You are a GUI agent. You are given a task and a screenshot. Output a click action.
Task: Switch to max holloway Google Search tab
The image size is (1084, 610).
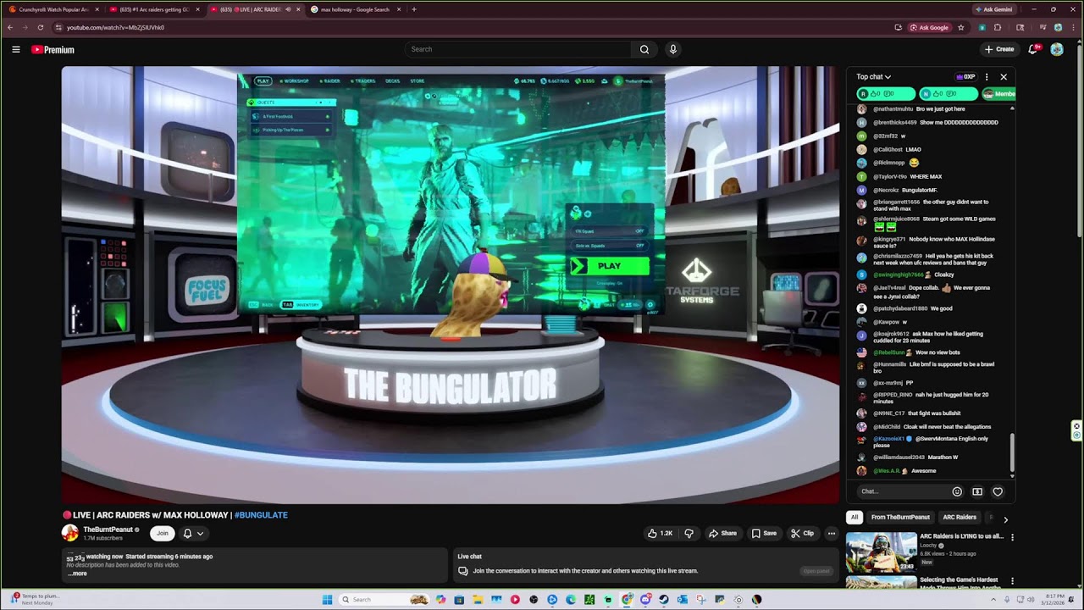[x=354, y=9]
